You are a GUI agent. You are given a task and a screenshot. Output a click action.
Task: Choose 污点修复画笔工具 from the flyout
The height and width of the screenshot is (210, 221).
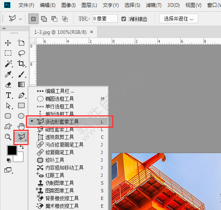tap(68, 145)
